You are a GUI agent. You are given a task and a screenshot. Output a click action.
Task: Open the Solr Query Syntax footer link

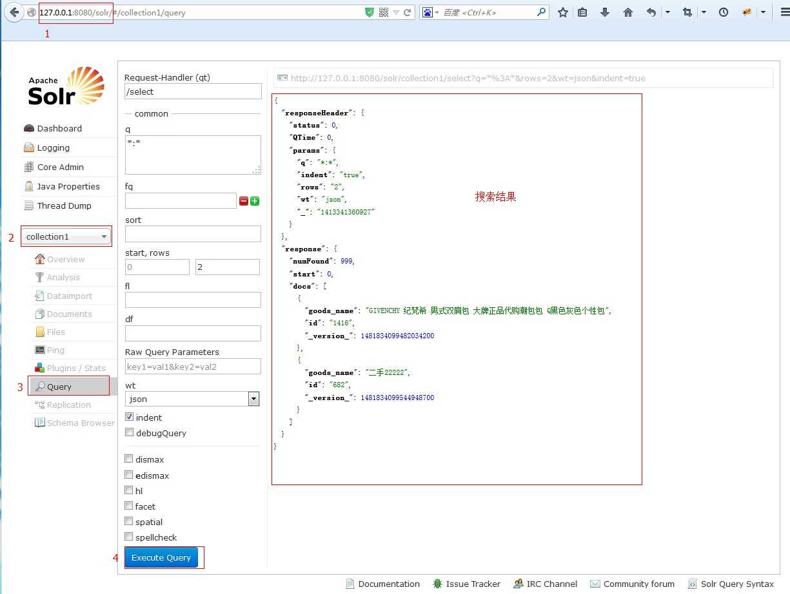tap(731, 584)
